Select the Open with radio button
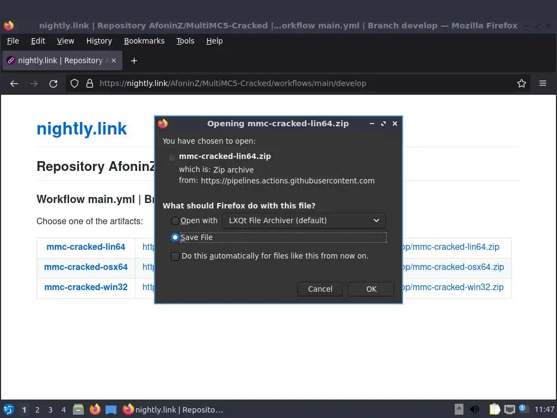 pyautogui.click(x=175, y=221)
